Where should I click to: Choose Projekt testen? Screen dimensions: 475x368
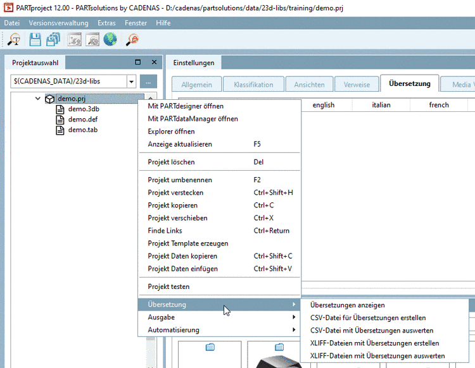pyautogui.click(x=219, y=286)
